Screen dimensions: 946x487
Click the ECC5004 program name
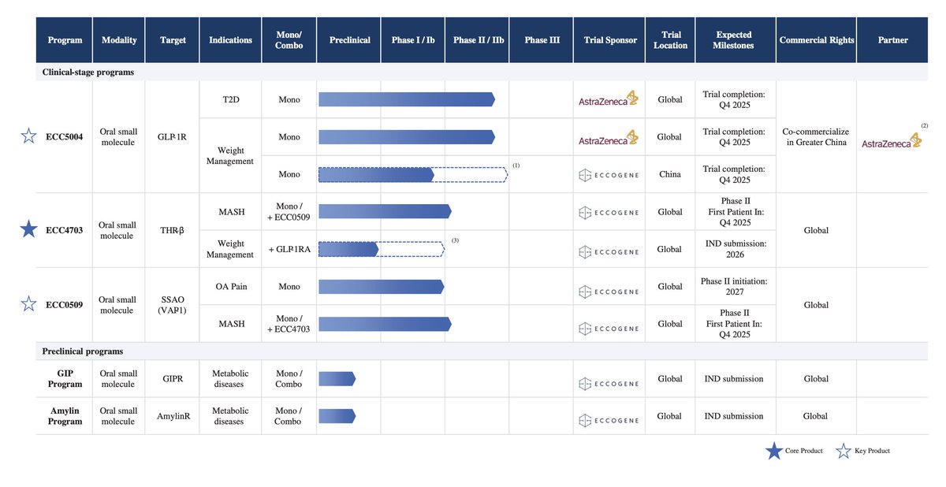[x=65, y=137]
